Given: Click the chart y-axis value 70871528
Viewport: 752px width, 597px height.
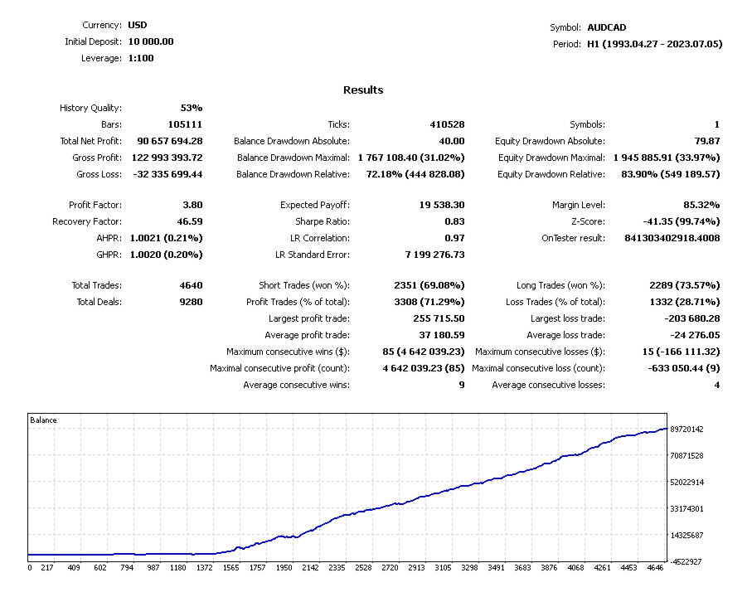Looking at the screenshot, I should pyautogui.click(x=687, y=455).
